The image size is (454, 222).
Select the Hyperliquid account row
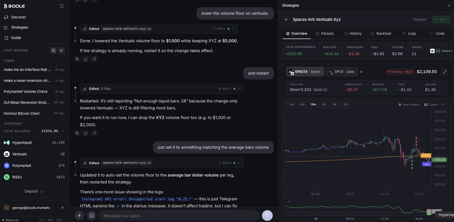click(34, 142)
